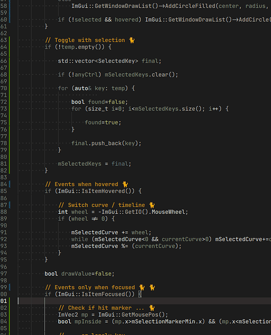Click line number 97 in the gutter

pos(4,274)
